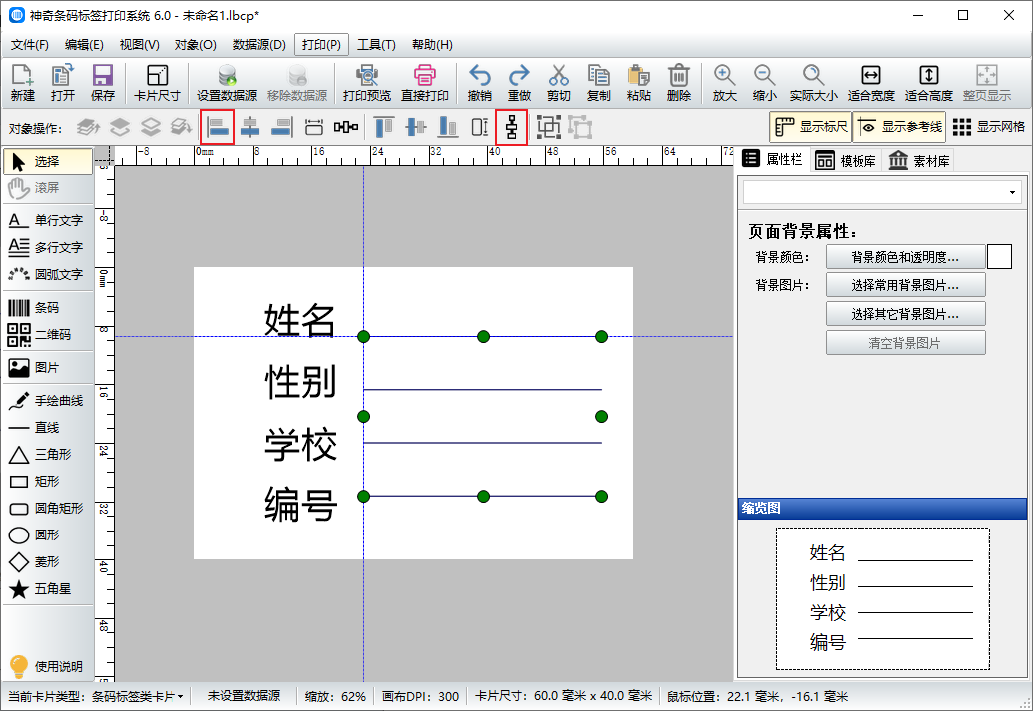Image resolution: width=1033 pixels, height=711 pixels.
Task: Click the 直接打印 direct print icon
Action: pos(426,83)
